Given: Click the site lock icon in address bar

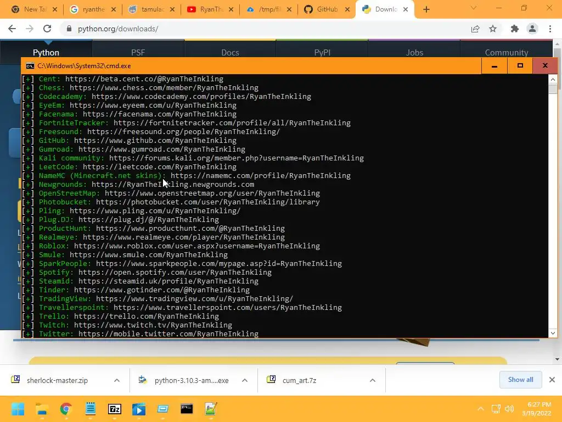Looking at the screenshot, I should coord(69,29).
